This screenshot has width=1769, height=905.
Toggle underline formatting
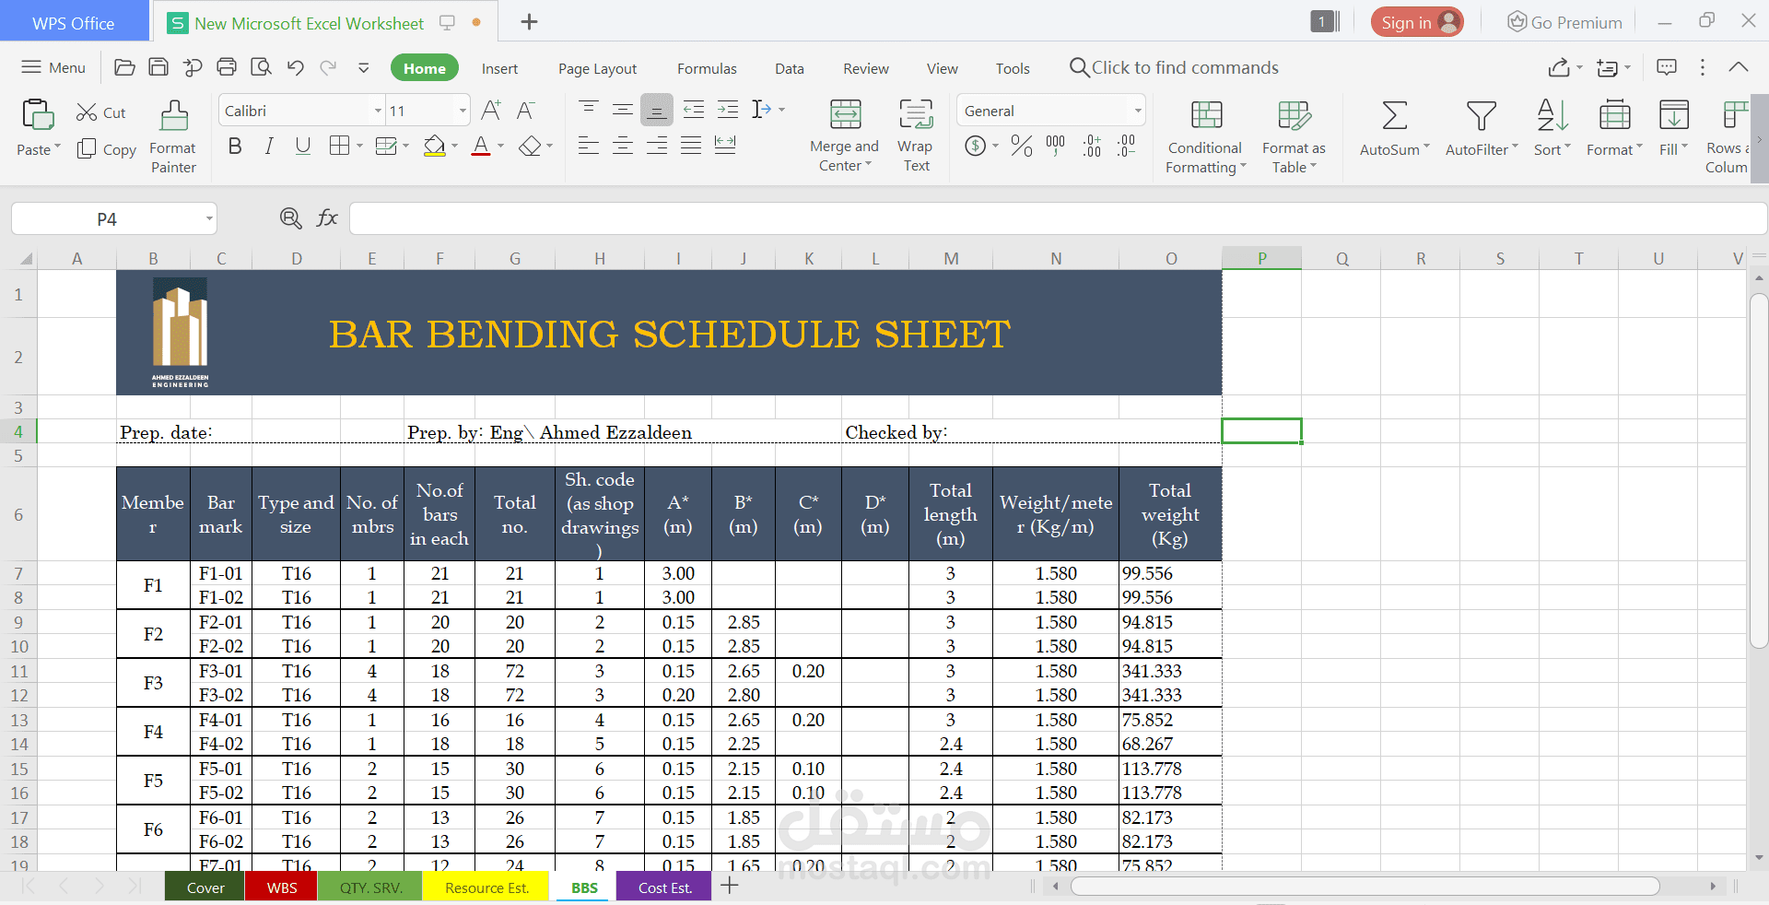pyautogui.click(x=303, y=146)
